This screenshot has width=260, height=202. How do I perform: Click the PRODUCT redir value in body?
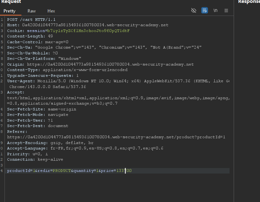pos(62,171)
